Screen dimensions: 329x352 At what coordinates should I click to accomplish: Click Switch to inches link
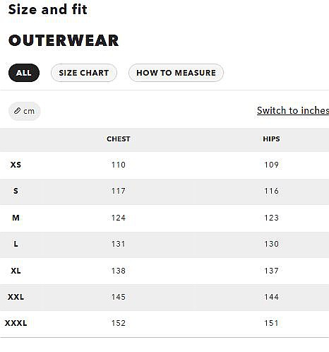click(293, 110)
